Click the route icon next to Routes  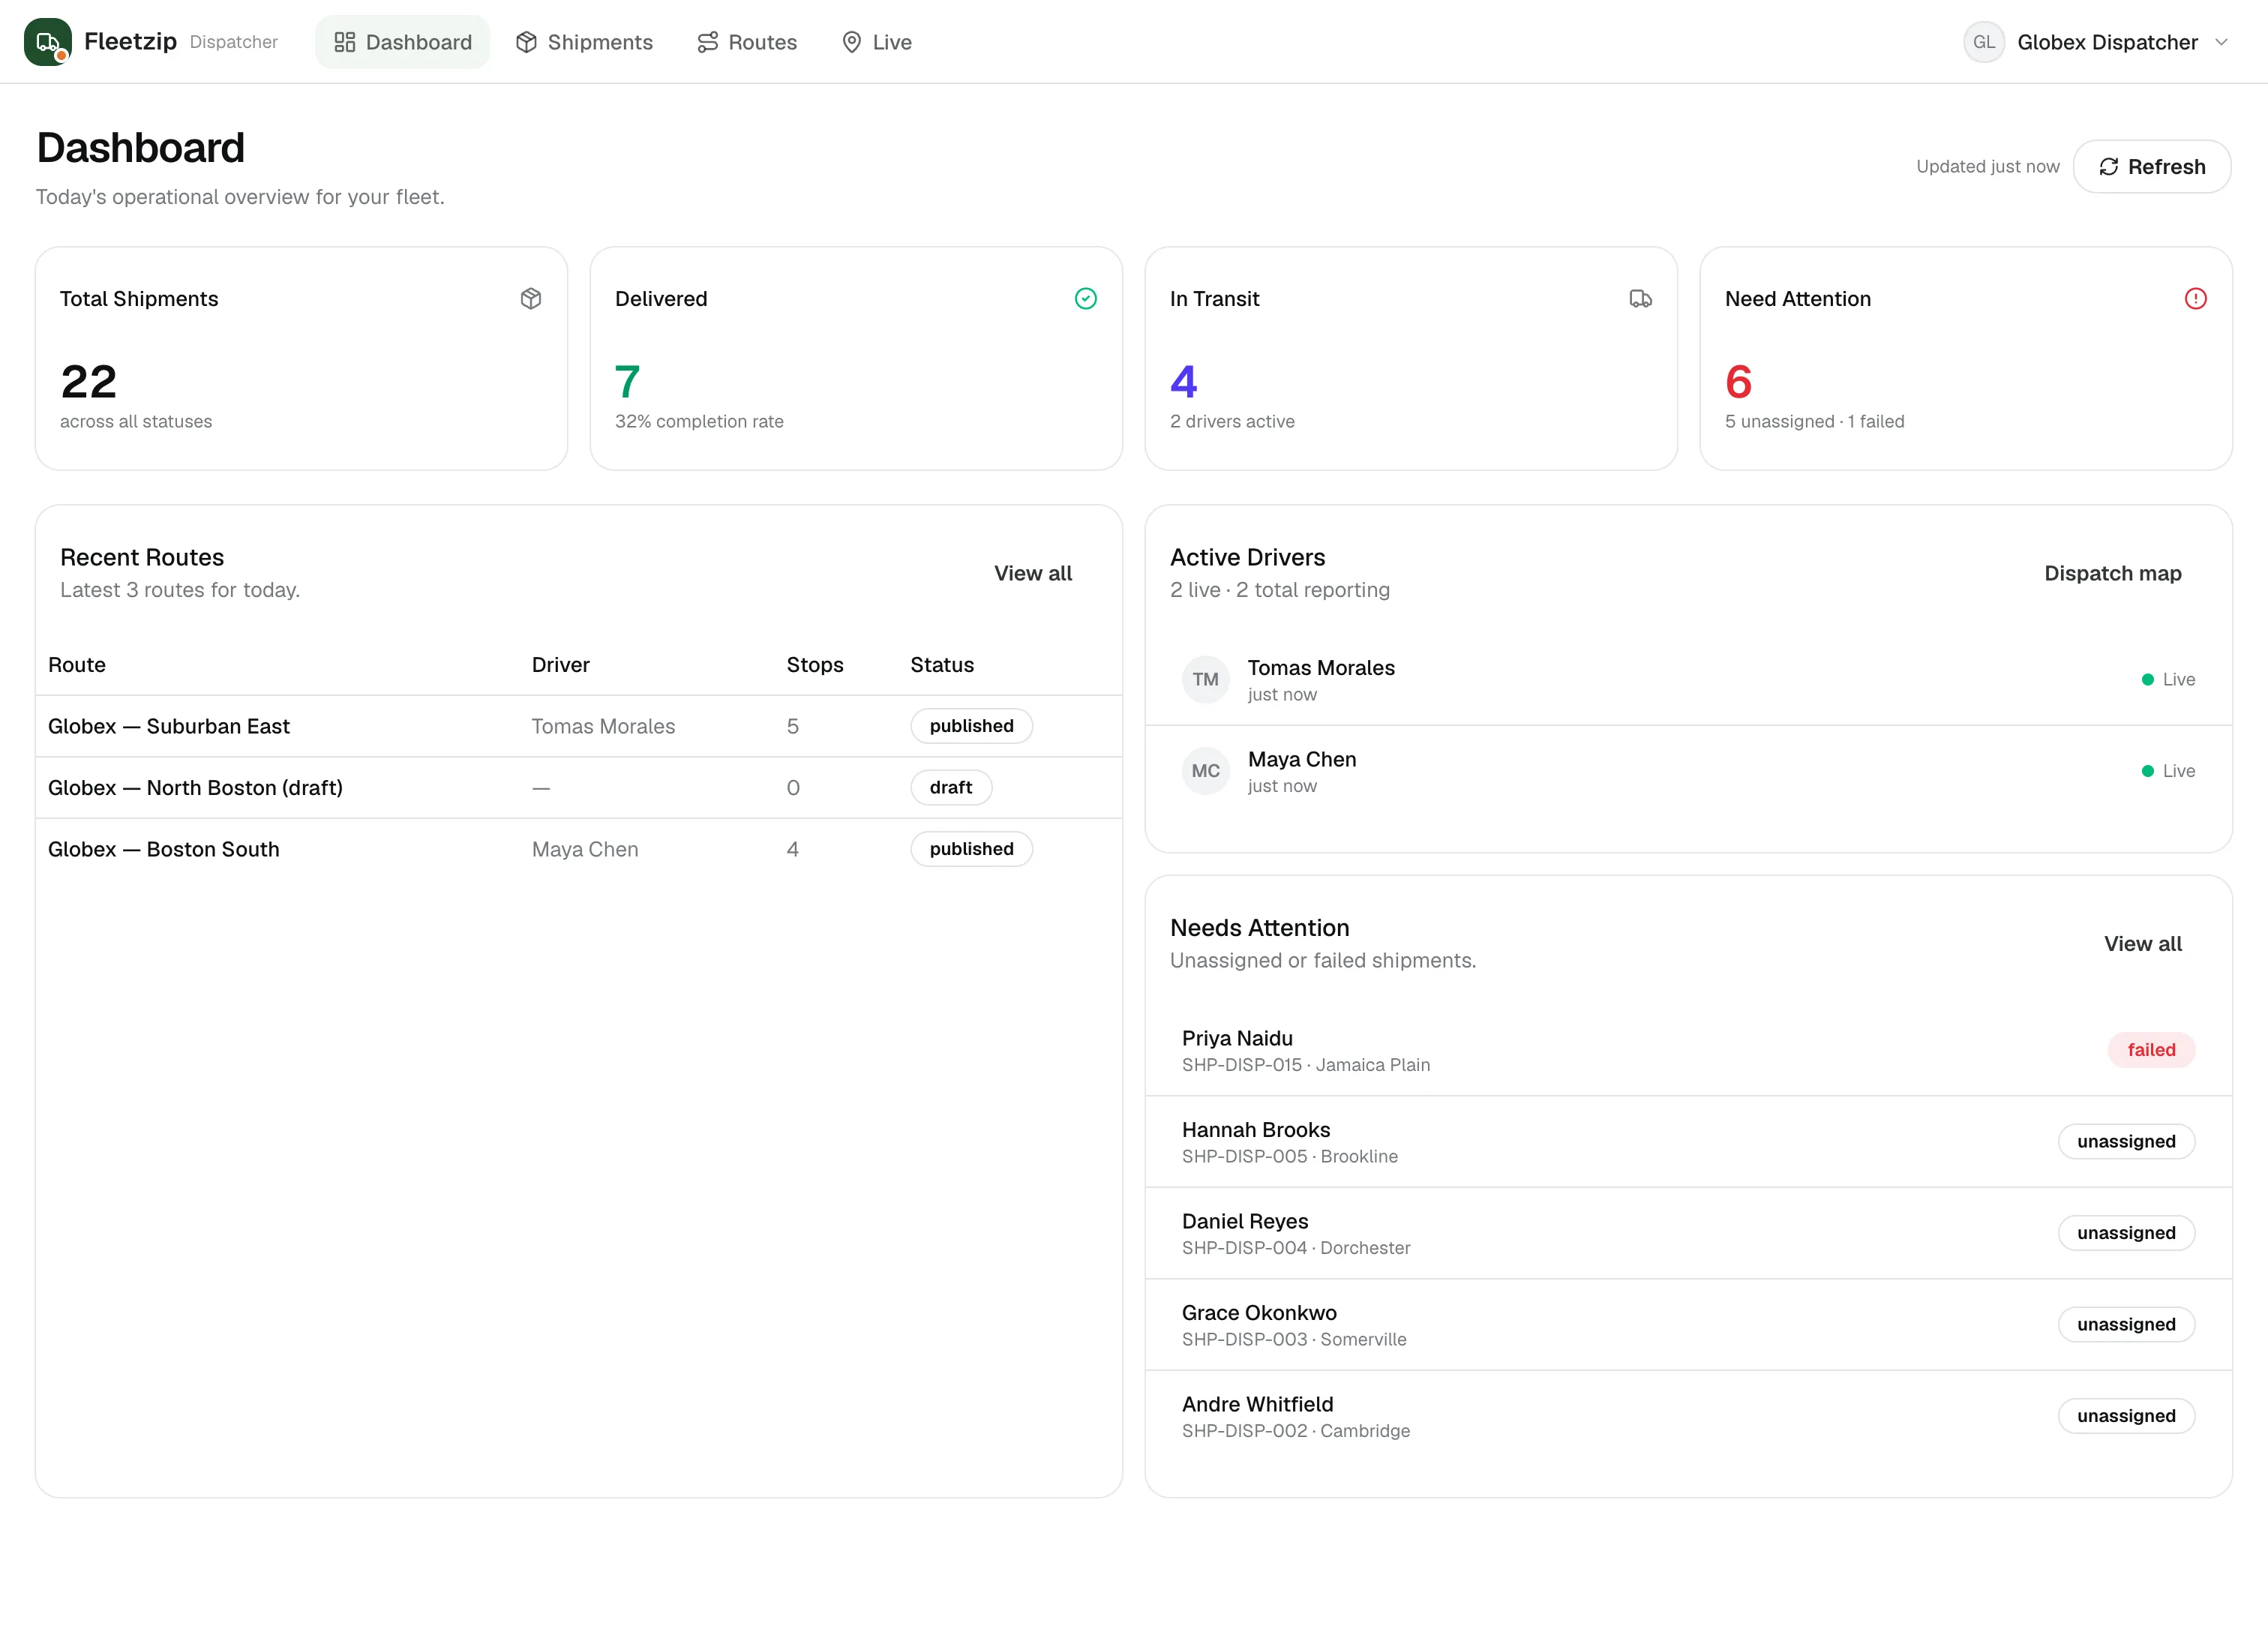coord(708,42)
